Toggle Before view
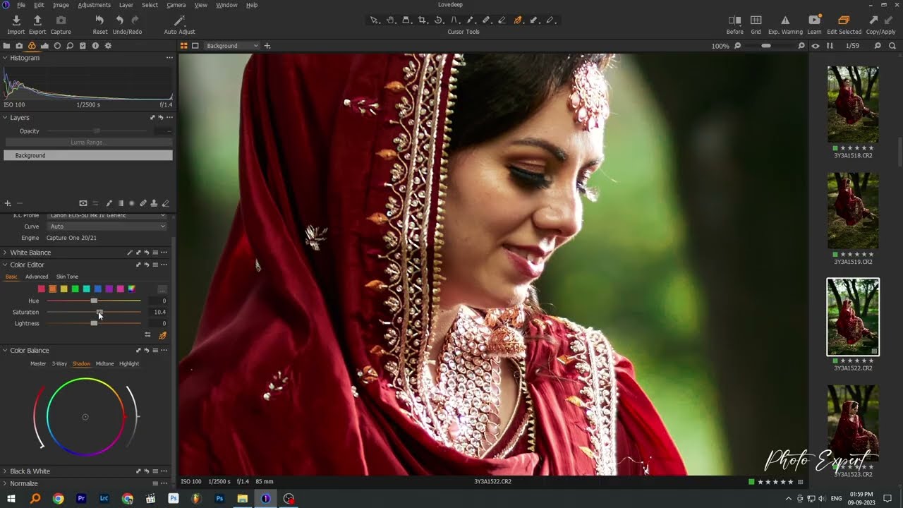Screen dimensions: 903x508 pyautogui.click(x=734, y=20)
